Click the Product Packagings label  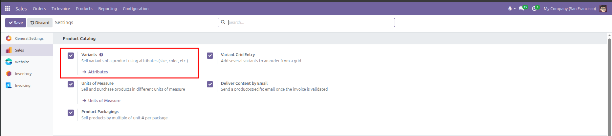pyautogui.click(x=100, y=112)
